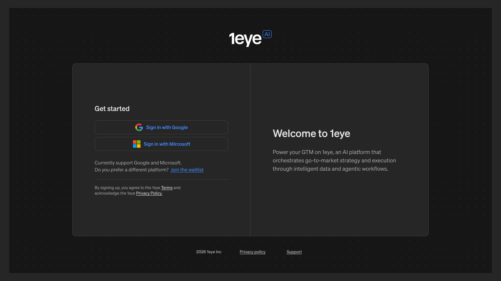Select '2026 1eye Inc' footer text
The image size is (501, 281).
tap(209, 252)
